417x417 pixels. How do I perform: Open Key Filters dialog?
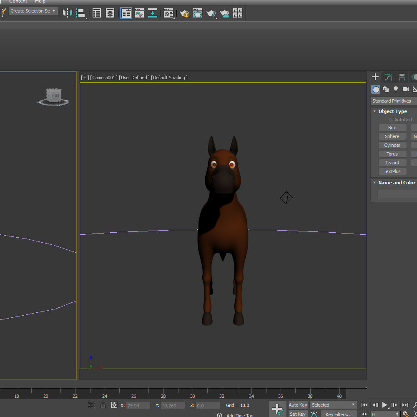(x=339, y=414)
